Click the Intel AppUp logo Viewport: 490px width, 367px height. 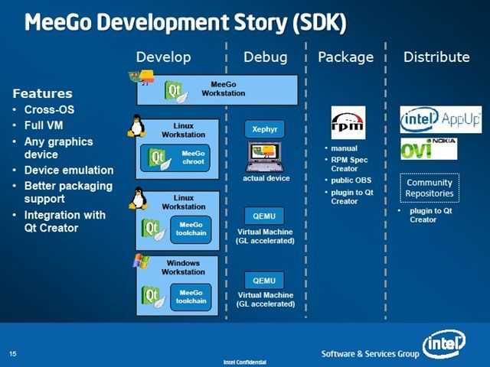point(441,119)
